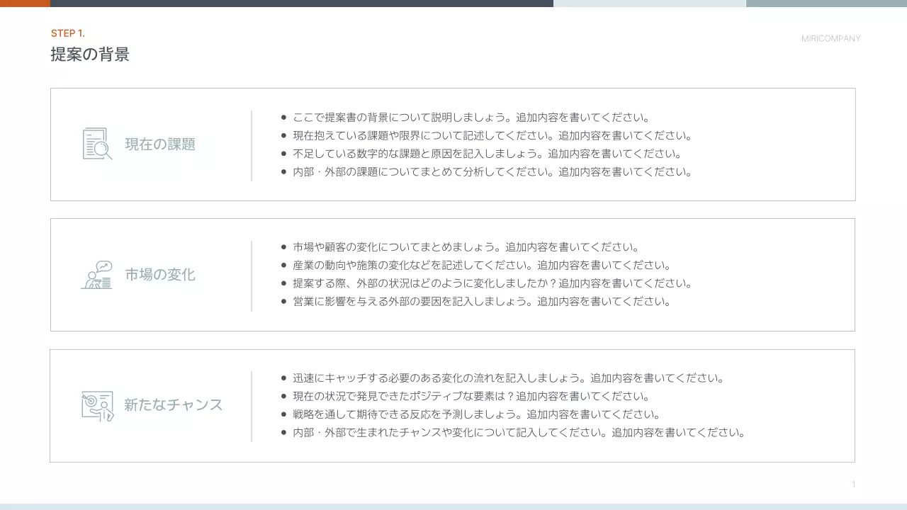Screen dimensions: 907x510
Task: Click the vertical divider line in the 市場の変化 box
Action: 252,276
